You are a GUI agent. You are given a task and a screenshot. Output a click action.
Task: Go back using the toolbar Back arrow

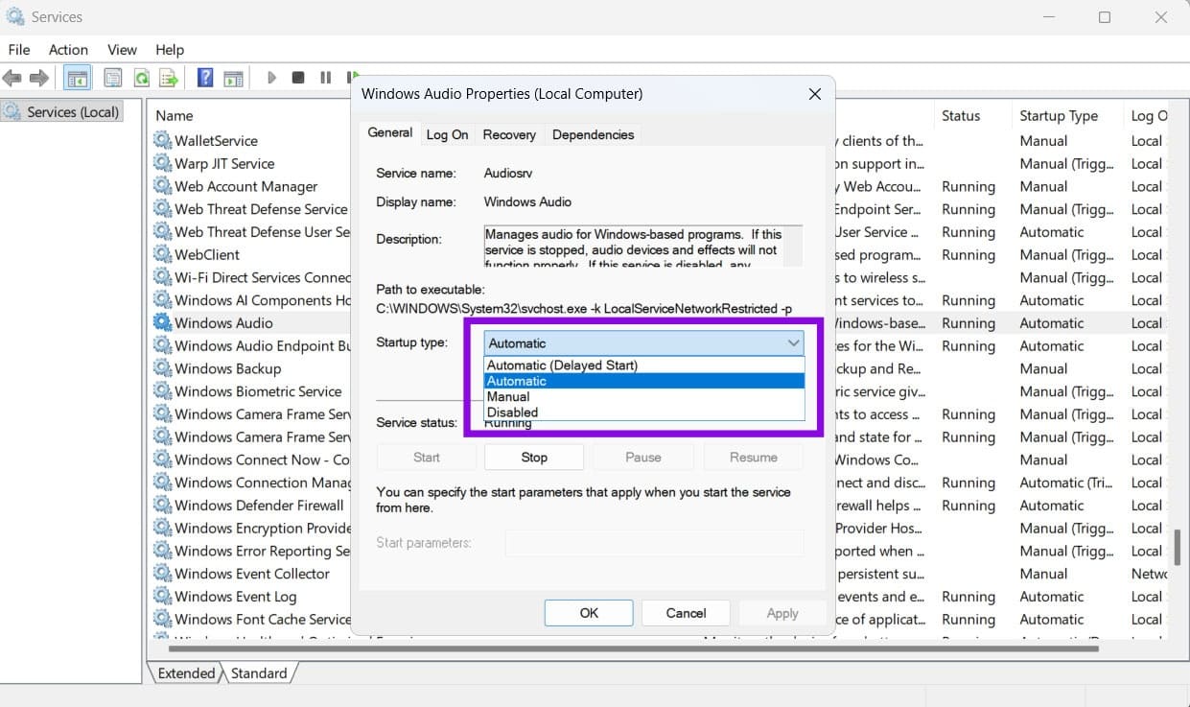[12, 78]
